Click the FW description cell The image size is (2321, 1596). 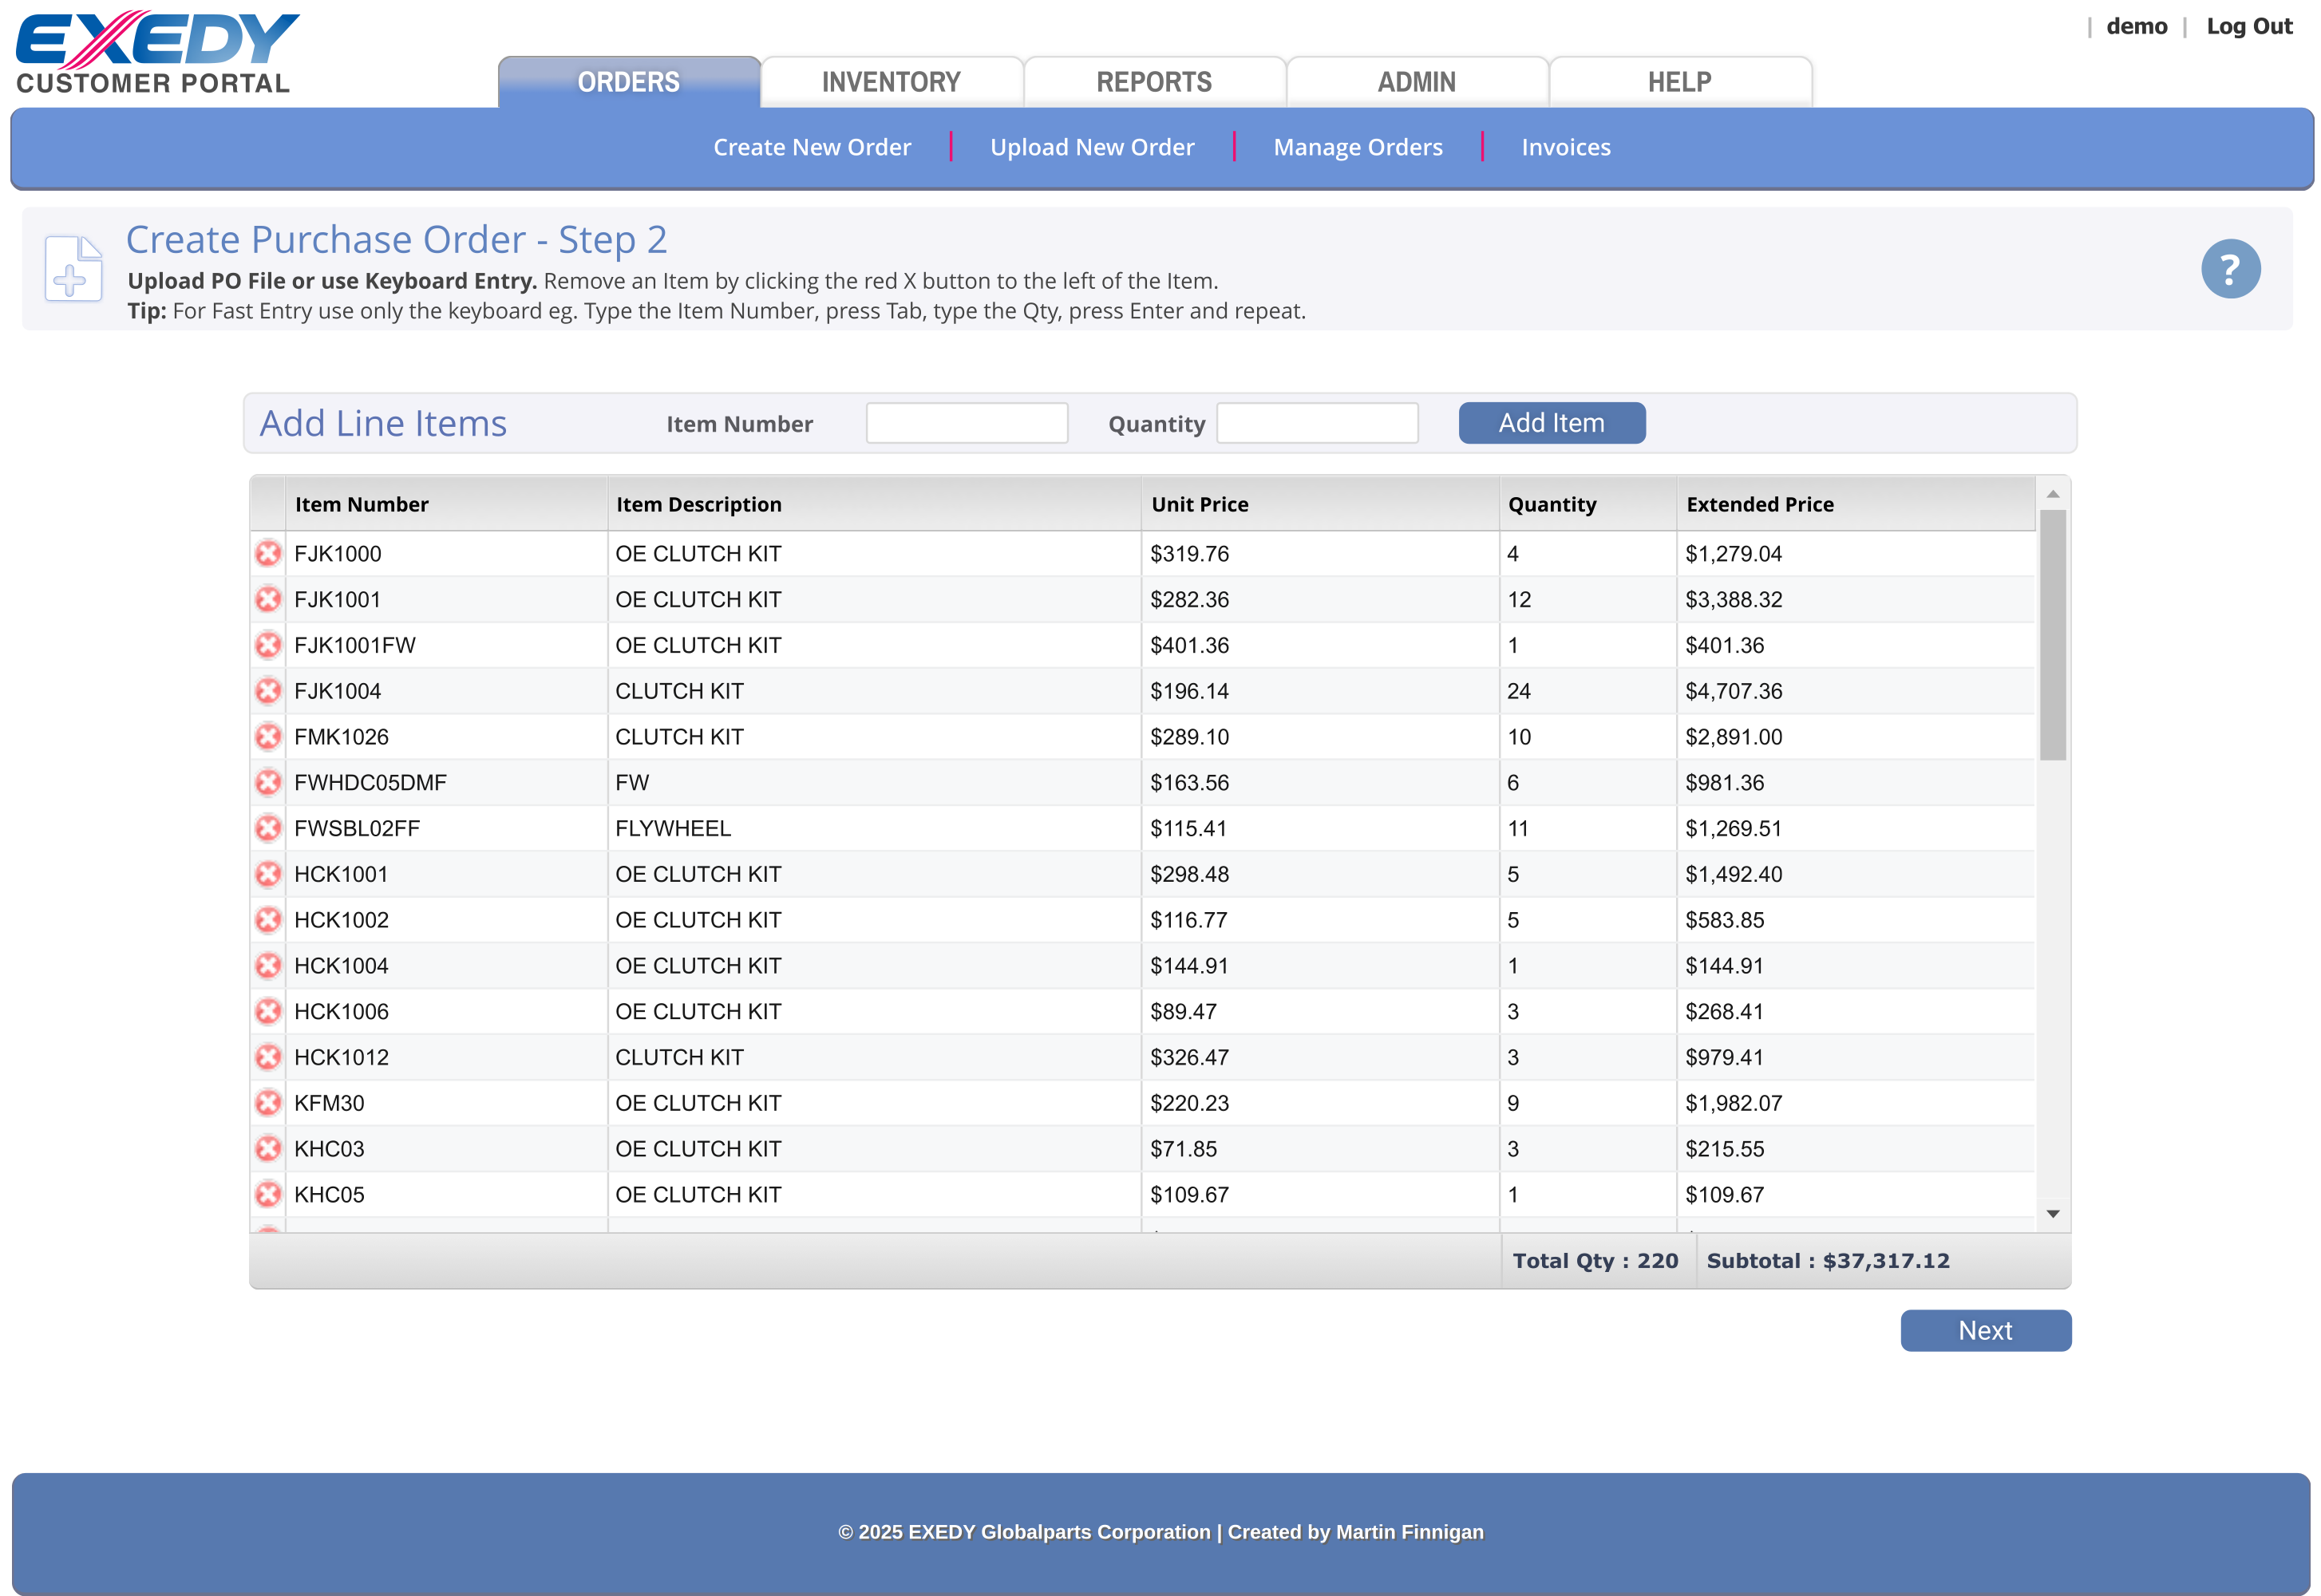tap(874, 782)
